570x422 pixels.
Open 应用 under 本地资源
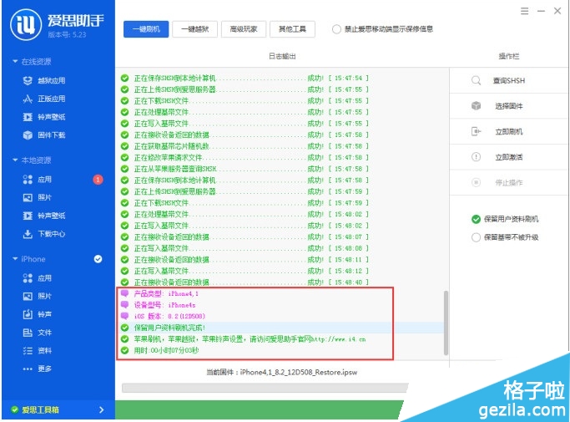pos(37,179)
